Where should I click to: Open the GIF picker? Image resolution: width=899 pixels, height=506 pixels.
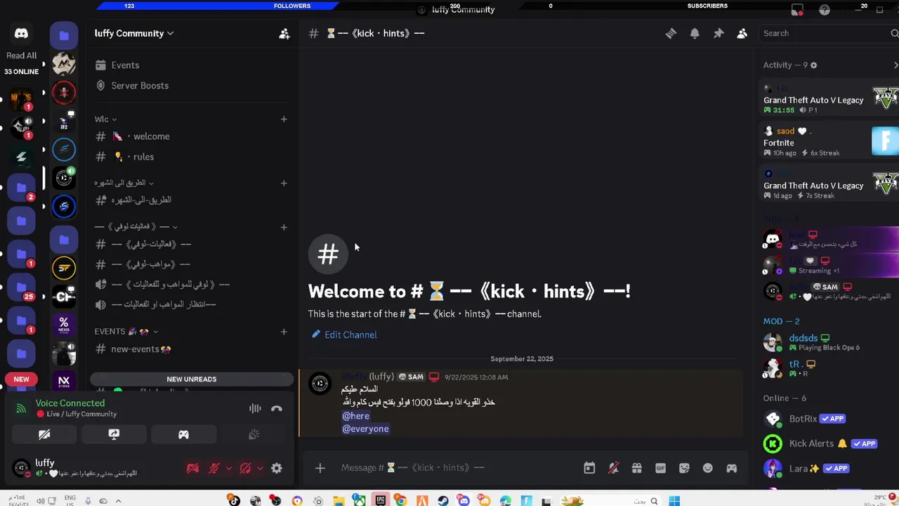click(660, 468)
